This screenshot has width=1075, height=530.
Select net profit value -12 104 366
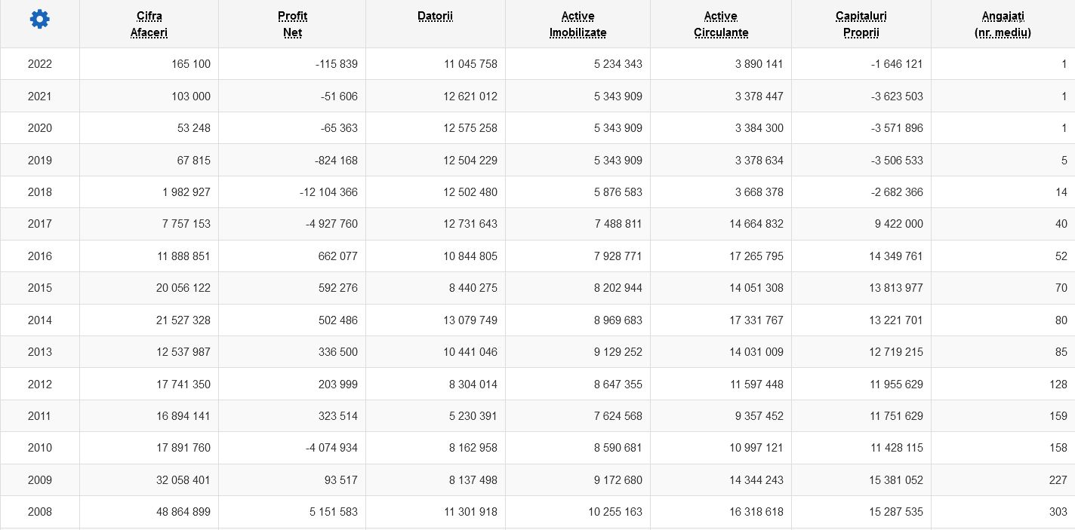pos(328,192)
